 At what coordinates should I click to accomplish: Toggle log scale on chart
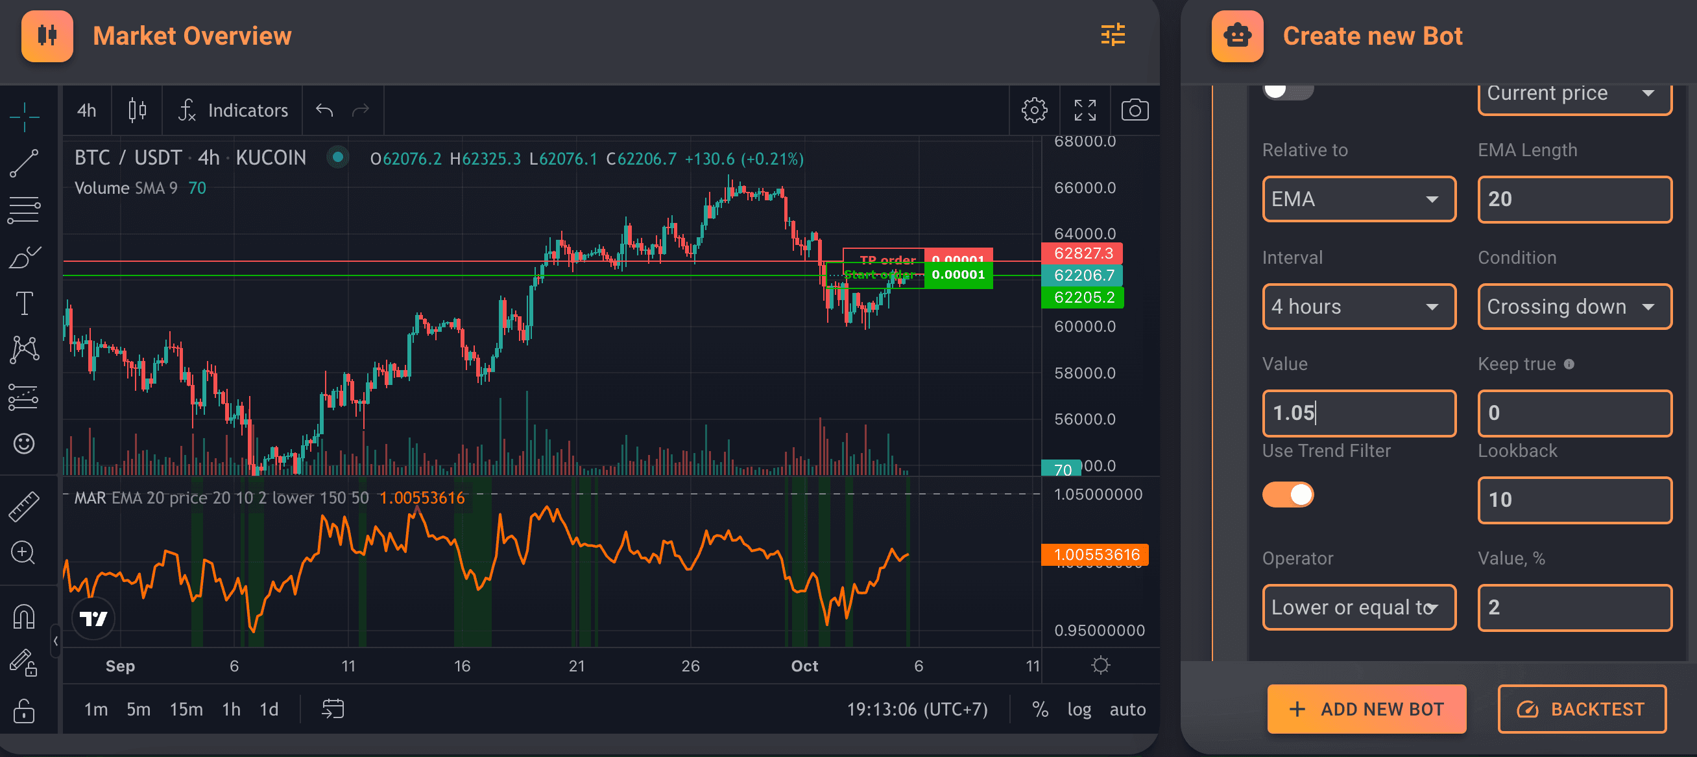(x=1078, y=709)
